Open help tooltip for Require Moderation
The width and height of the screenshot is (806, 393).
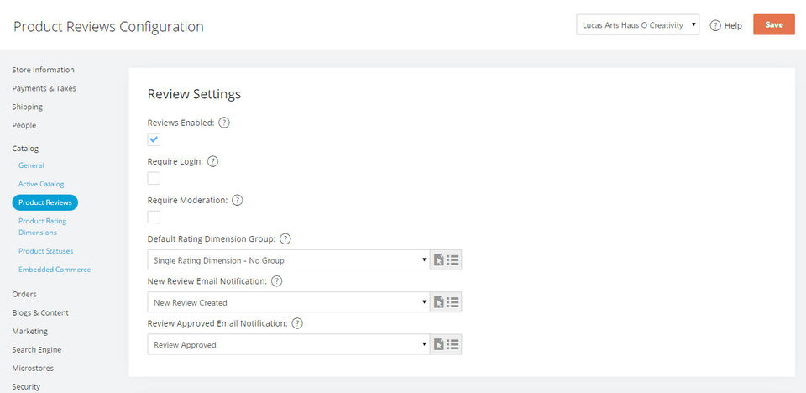point(237,200)
